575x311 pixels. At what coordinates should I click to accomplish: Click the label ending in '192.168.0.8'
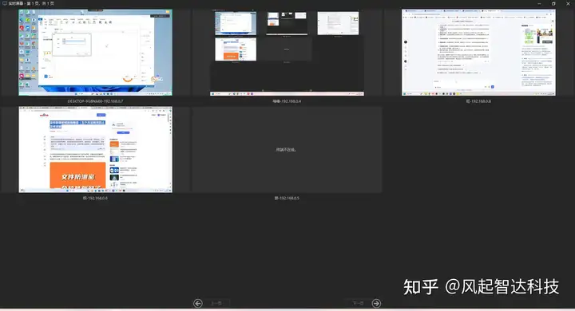[478, 101]
